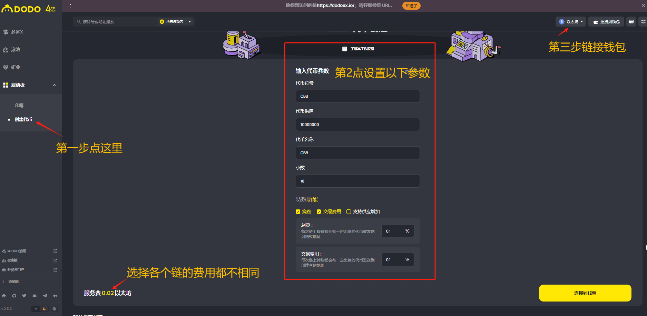Click the card icon in top bar
The image size is (647, 316).
click(631, 22)
